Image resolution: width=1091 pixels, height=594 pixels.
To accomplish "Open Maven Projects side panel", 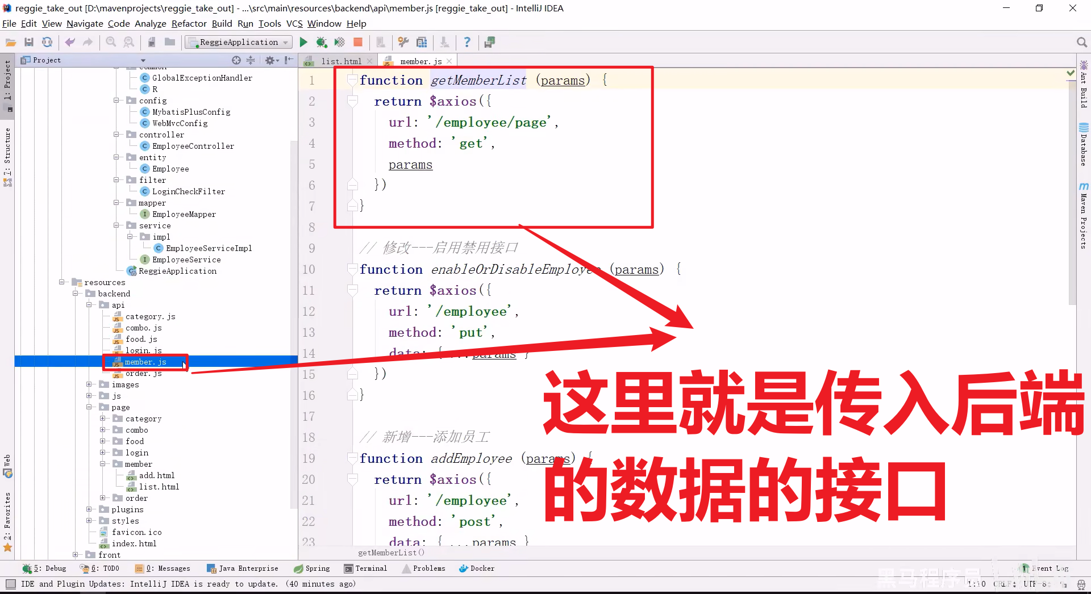I will 1084,216.
